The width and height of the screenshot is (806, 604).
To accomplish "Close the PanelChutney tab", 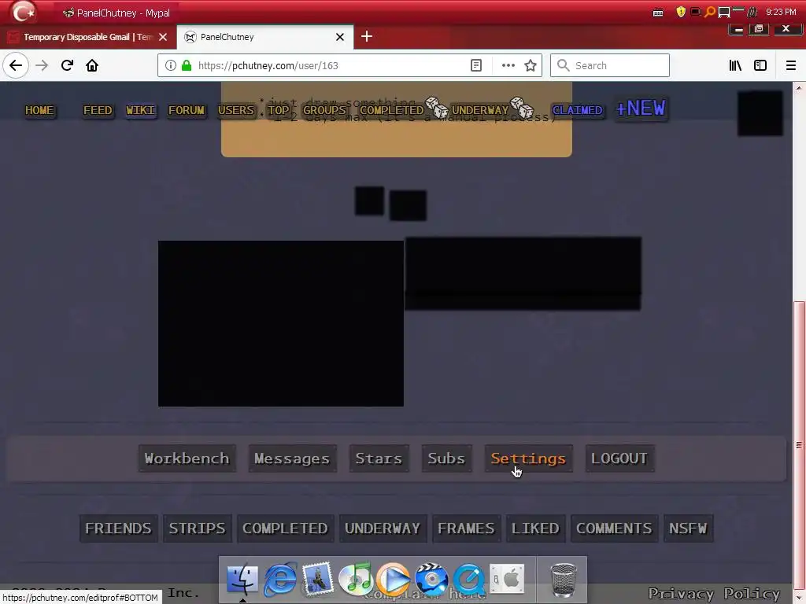I will click(340, 37).
